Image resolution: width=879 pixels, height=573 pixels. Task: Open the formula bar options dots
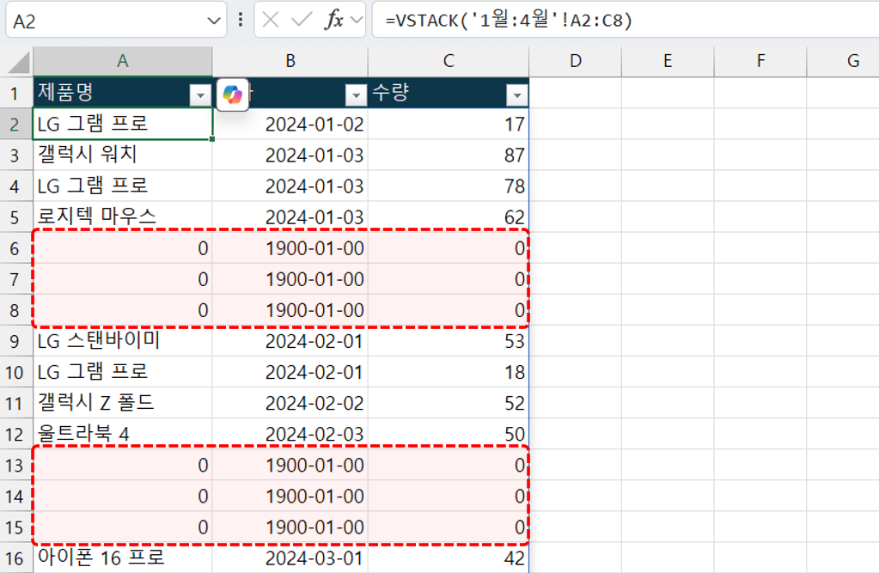coord(241,20)
